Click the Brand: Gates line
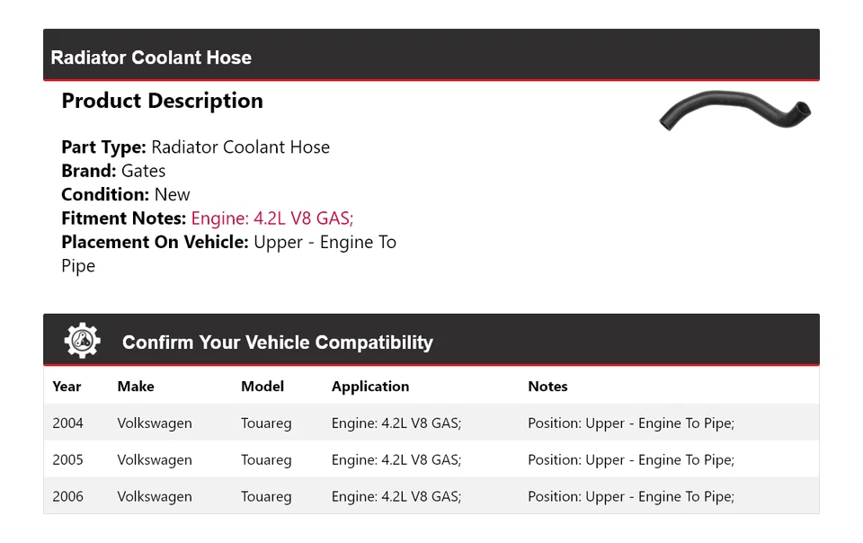This screenshot has height=543, width=863. click(x=113, y=171)
